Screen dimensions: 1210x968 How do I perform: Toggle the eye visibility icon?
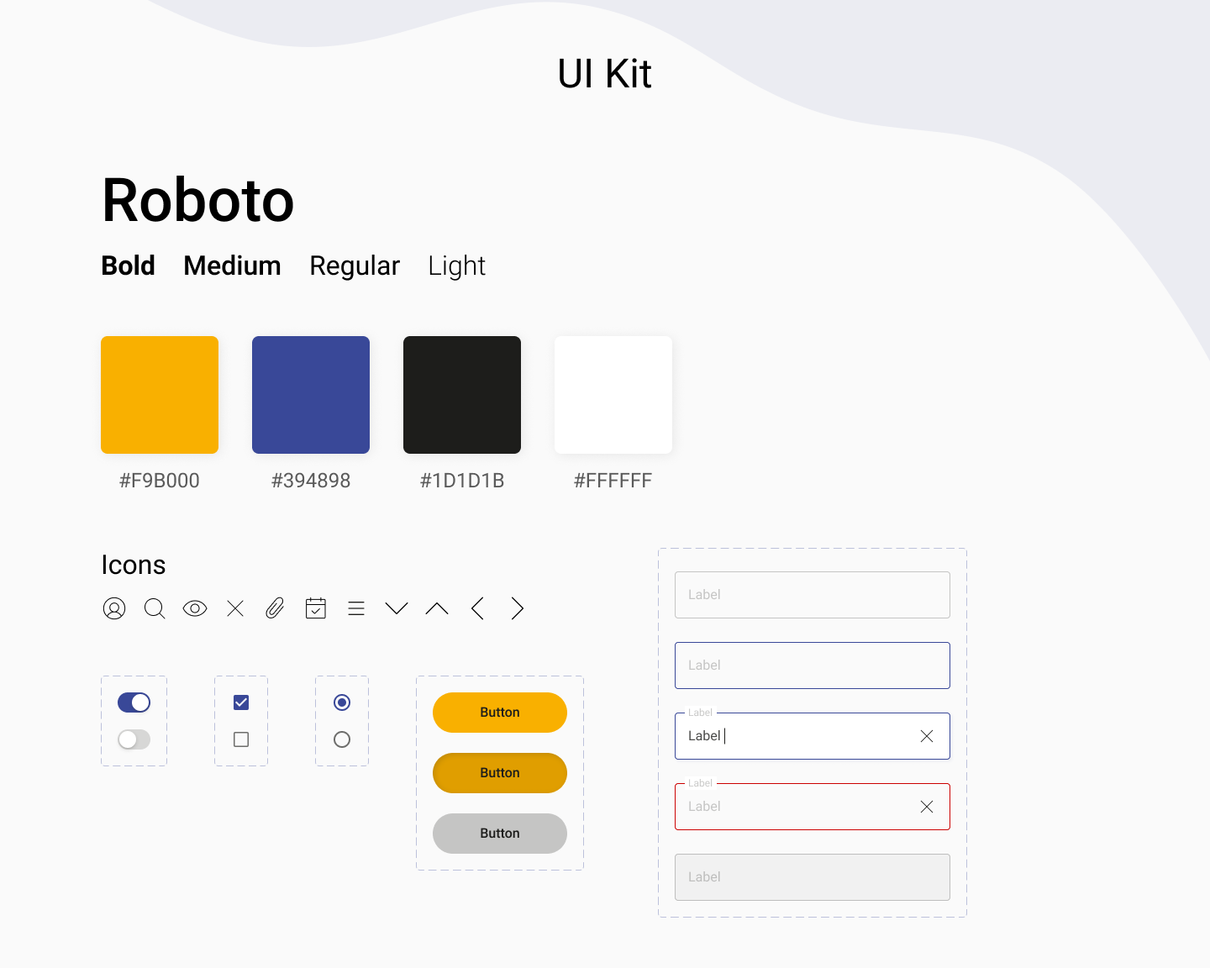[x=195, y=608]
